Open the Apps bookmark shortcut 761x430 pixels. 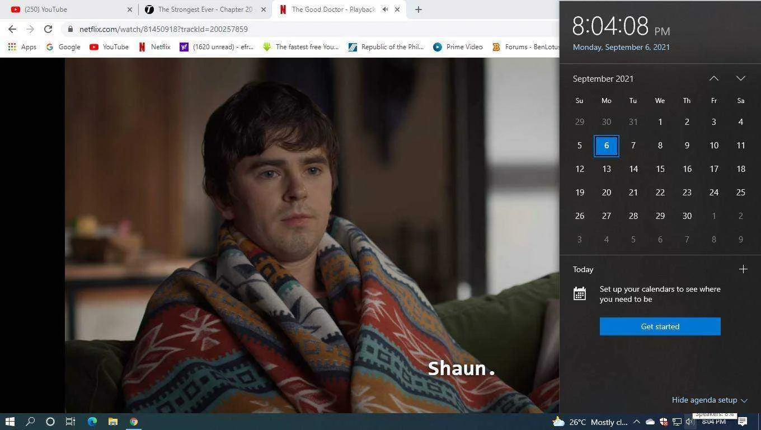click(22, 47)
